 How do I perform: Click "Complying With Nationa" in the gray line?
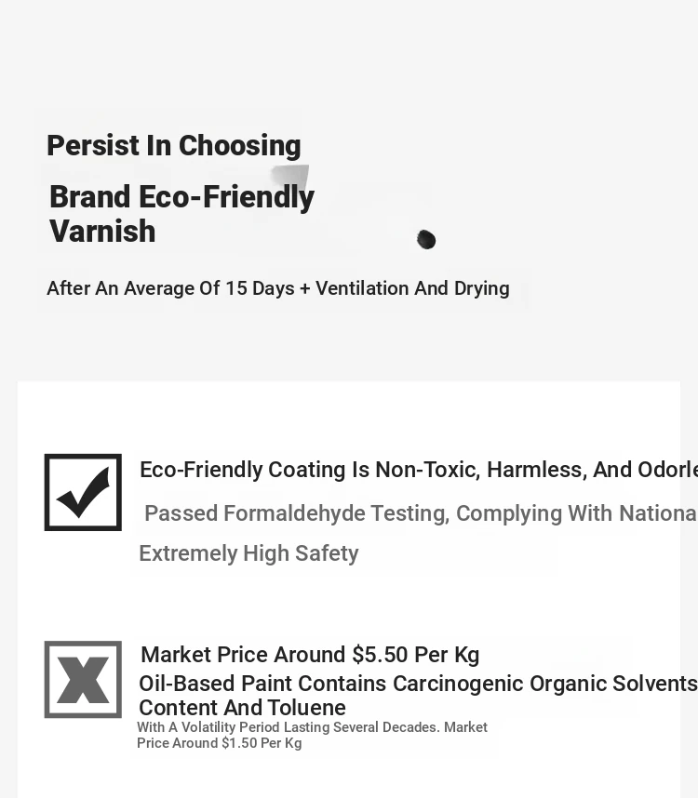tap(576, 513)
